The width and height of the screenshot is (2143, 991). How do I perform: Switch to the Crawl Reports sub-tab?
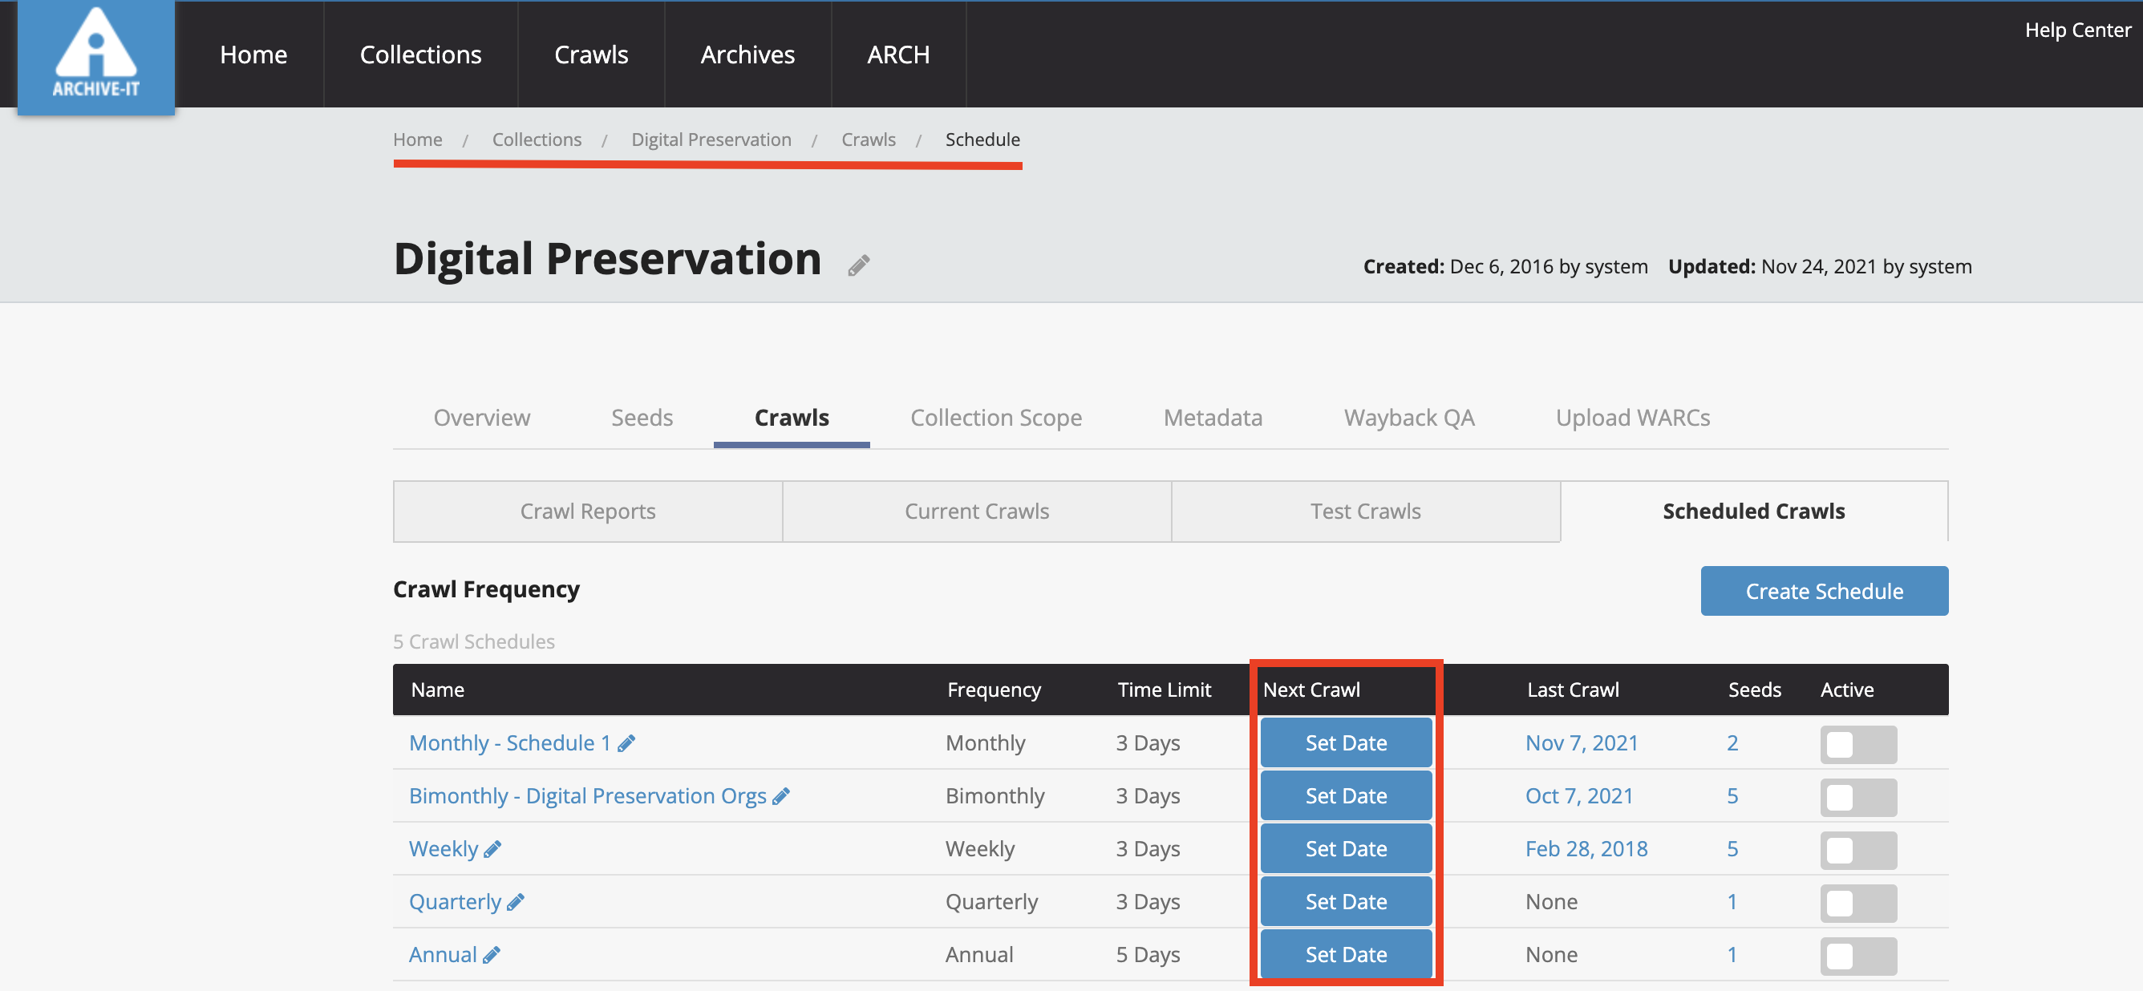click(x=587, y=512)
